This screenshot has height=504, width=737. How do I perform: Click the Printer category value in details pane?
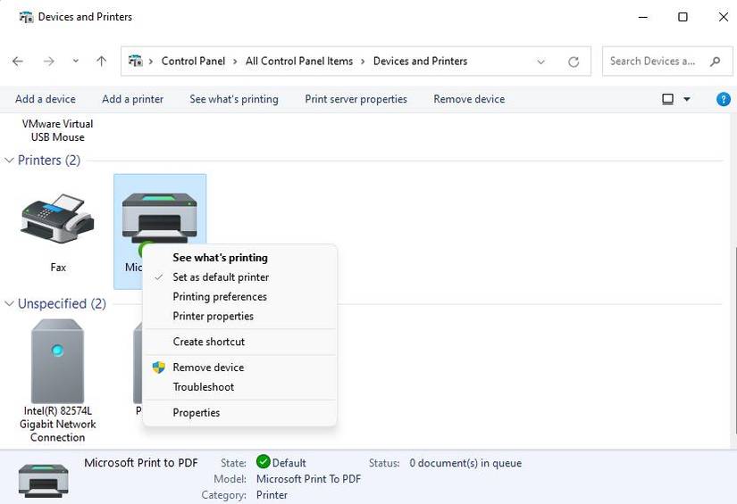(272, 495)
